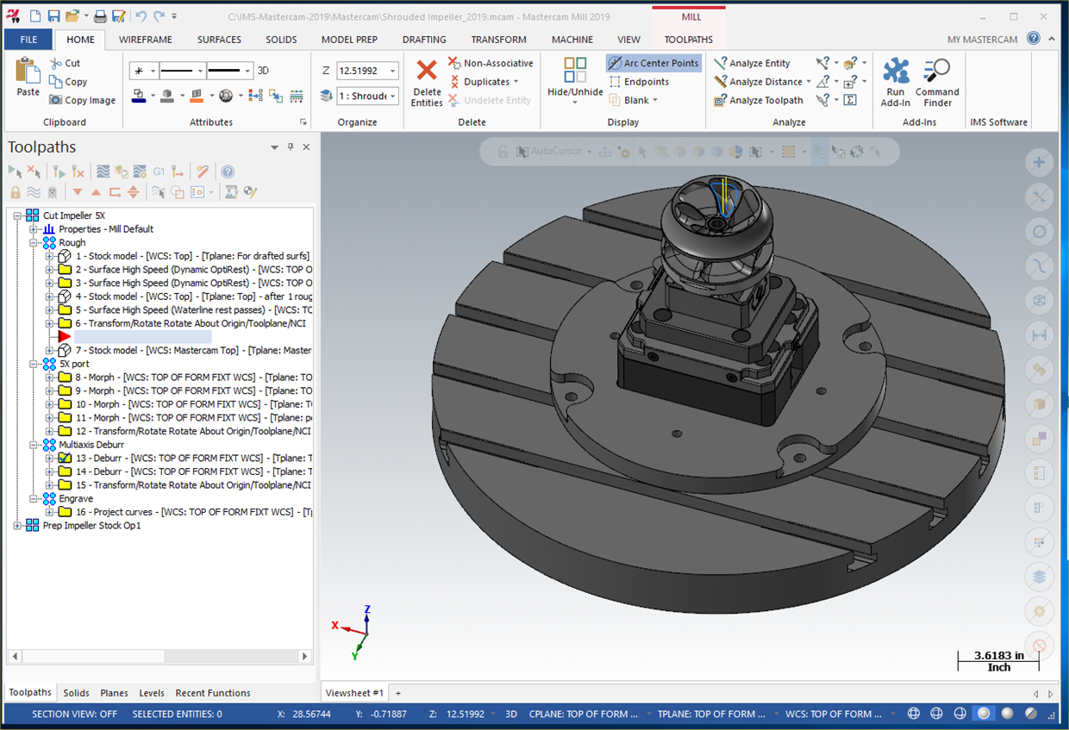Toggle Endpoints display
1069x730 pixels.
coord(639,82)
